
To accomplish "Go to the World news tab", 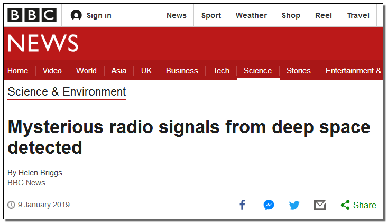I will coord(86,71).
